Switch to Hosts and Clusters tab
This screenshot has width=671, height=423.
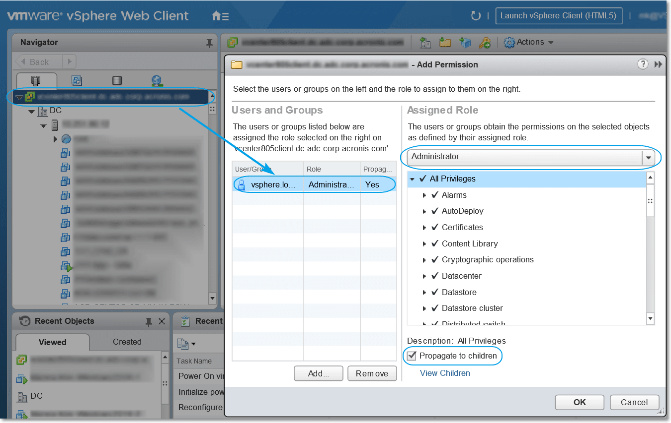point(37,80)
